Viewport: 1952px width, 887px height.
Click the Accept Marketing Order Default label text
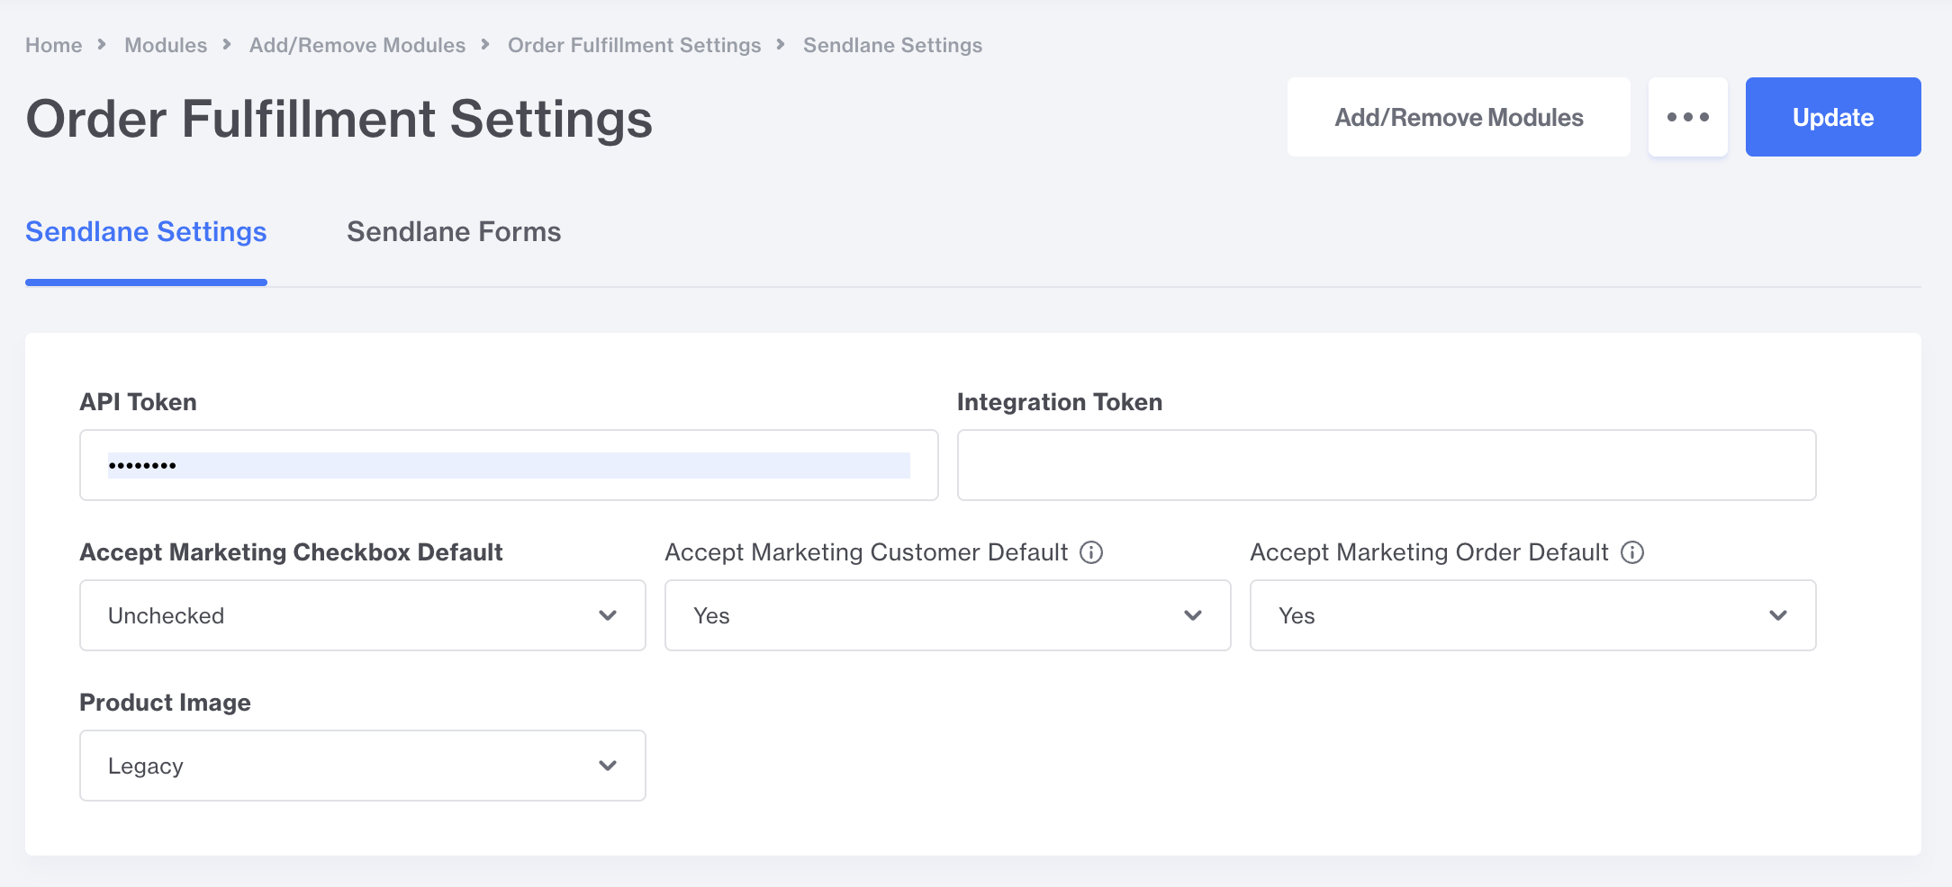pyautogui.click(x=1429, y=552)
